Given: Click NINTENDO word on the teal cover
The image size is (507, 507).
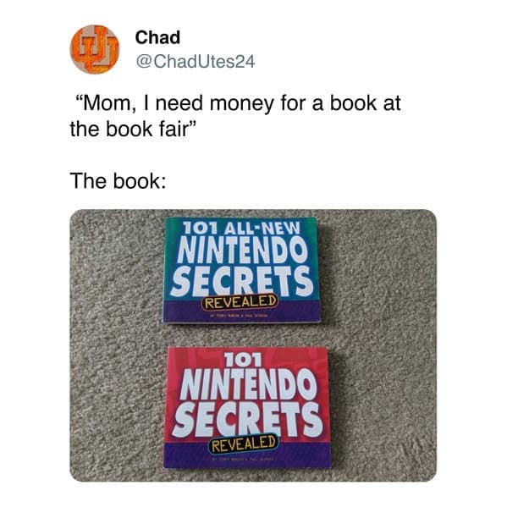Looking at the screenshot, I should (x=242, y=251).
